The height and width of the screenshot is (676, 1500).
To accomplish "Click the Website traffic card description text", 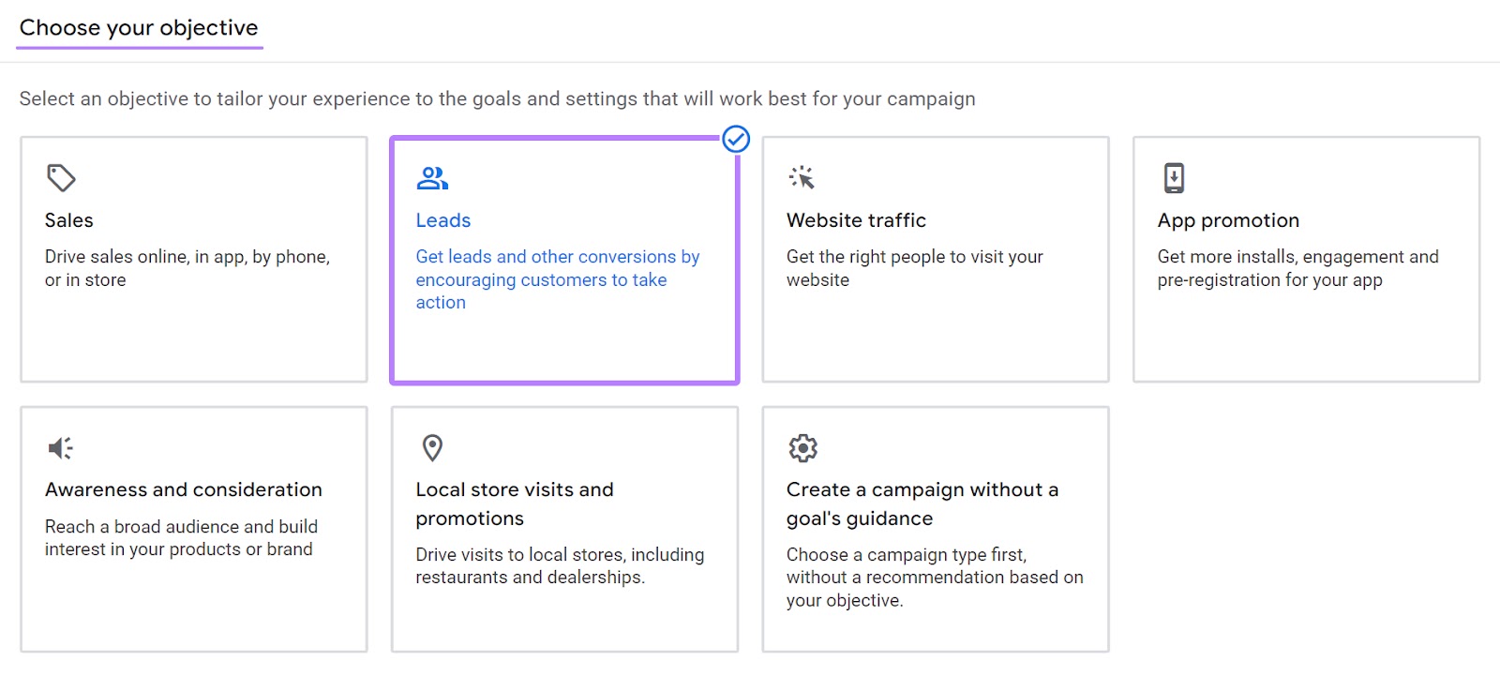I will [x=914, y=268].
